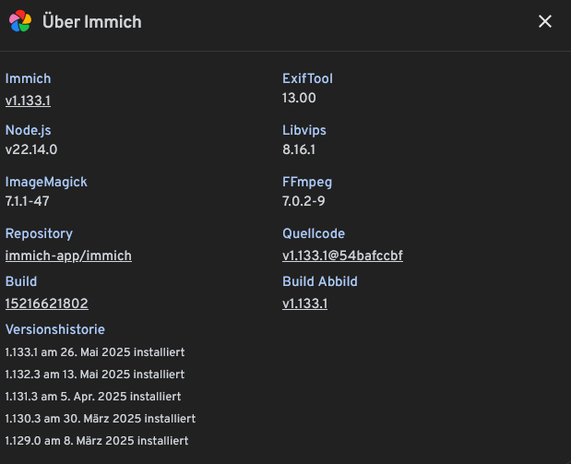
Task: Select the ExifTool version 13.00 text
Action: [x=299, y=98]
